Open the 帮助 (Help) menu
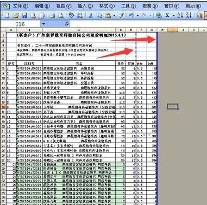The height and width of the screenshot is (205, 207). pos(193,6)
